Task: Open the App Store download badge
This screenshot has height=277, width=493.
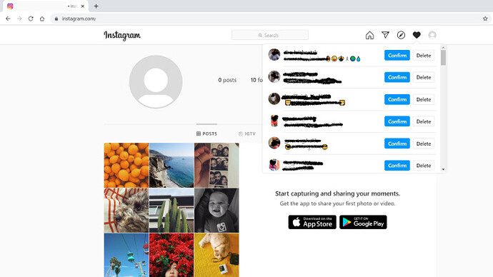Action: (x=312, y=222)
